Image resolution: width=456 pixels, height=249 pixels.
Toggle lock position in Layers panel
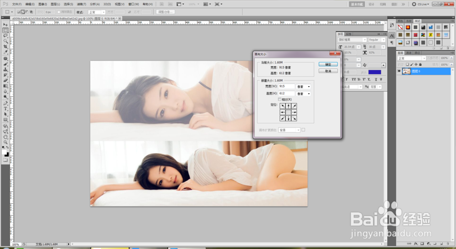tap(416, 65)
